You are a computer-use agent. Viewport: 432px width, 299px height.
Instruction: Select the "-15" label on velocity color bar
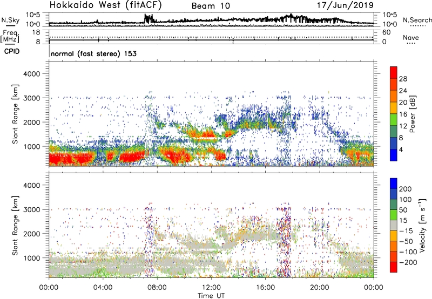(406, 231)
